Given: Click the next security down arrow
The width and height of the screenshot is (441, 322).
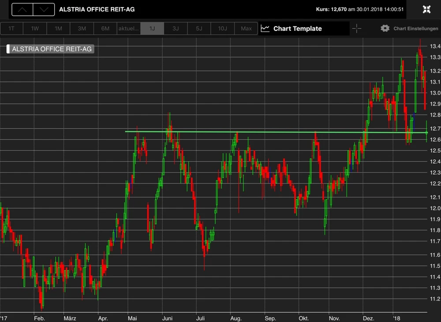Looking at the screenshot, I should [44, 9].
